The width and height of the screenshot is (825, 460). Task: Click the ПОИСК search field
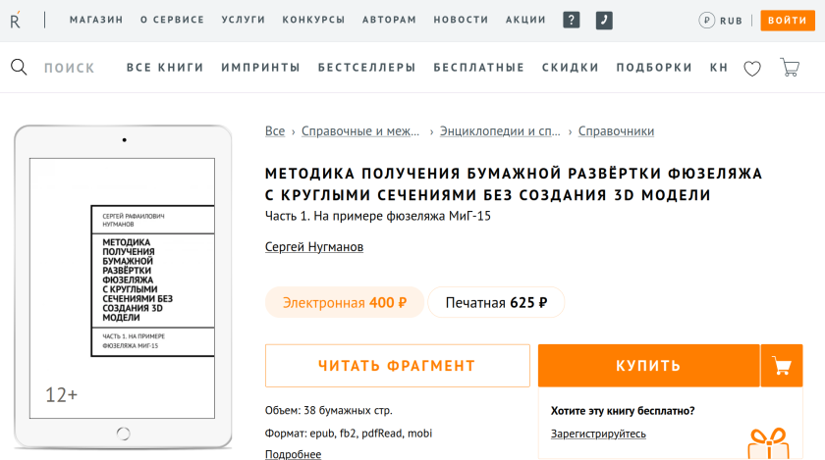(x=70, y=68)
